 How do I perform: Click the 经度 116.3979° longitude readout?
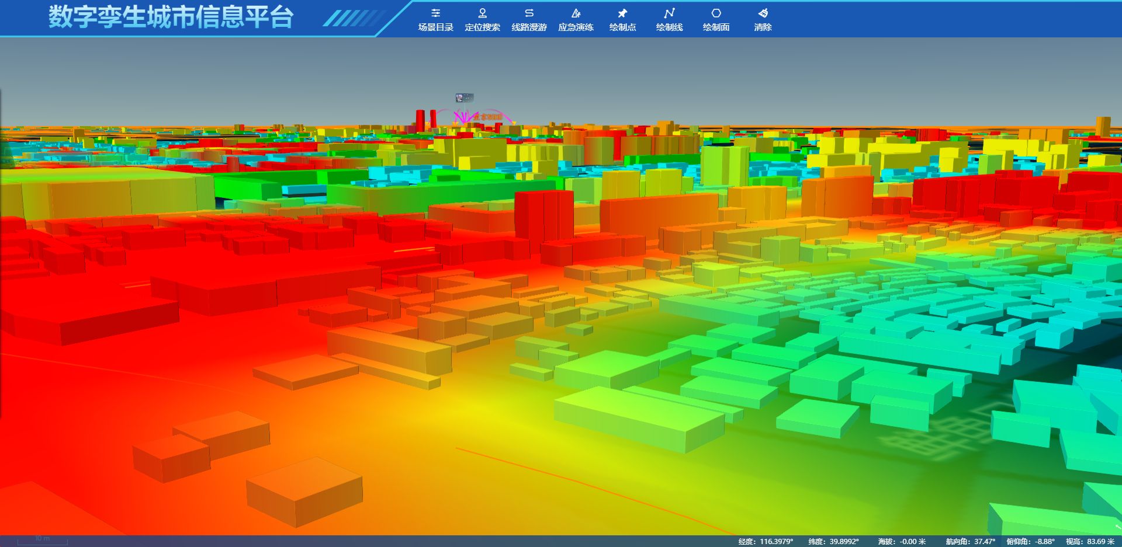(x=766, y=541)
